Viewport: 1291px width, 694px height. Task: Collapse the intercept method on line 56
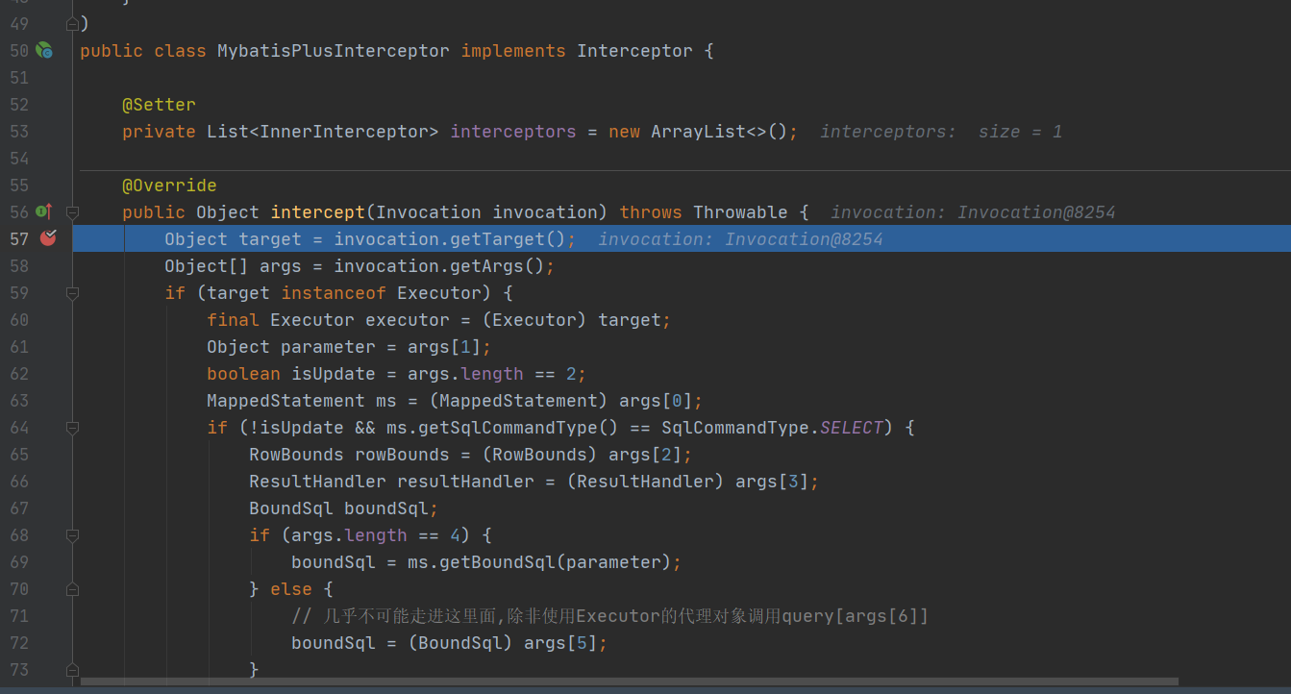tap(72, 211)
